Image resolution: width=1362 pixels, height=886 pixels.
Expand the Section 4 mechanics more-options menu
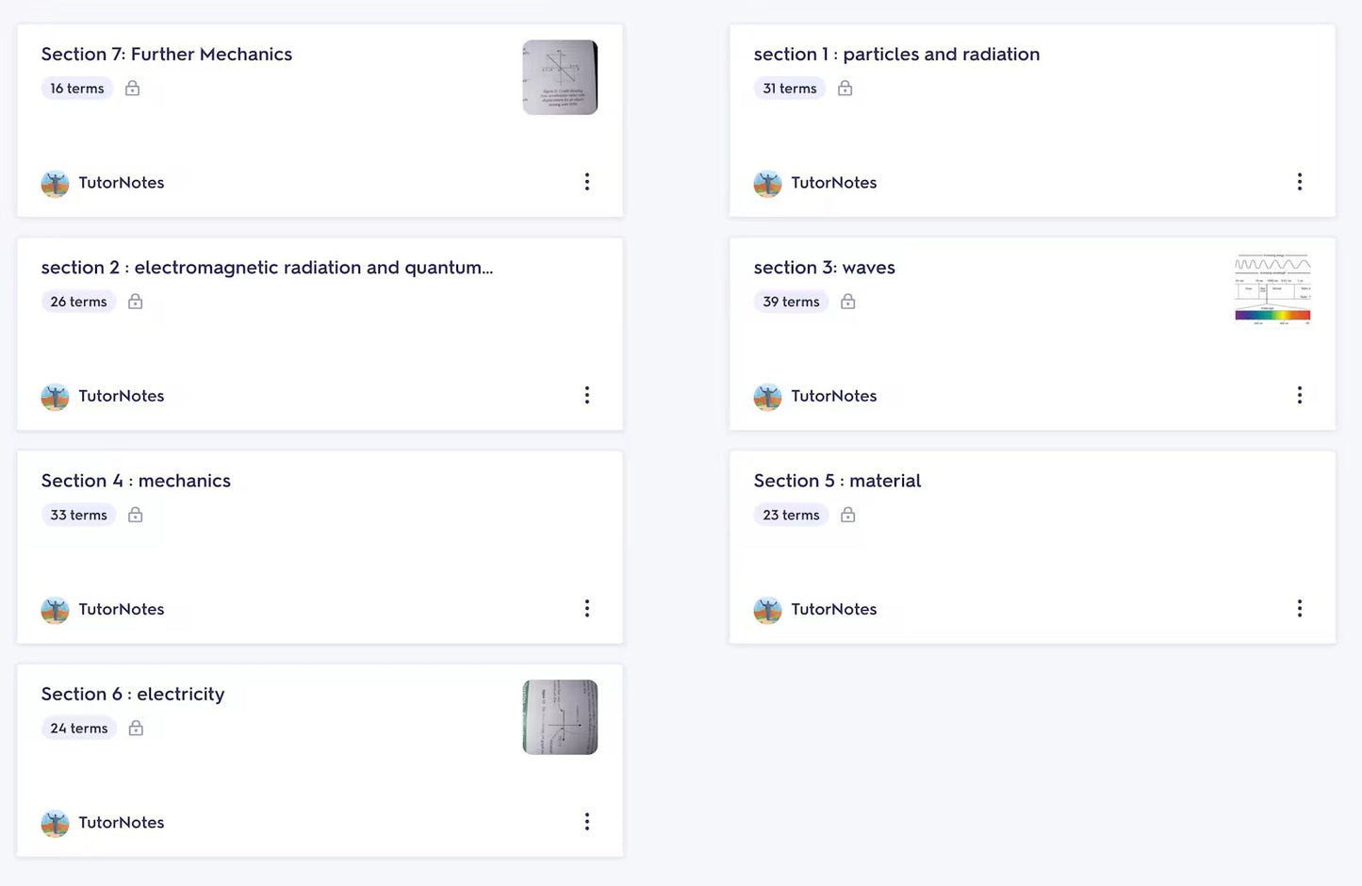(x=586, y=608)
